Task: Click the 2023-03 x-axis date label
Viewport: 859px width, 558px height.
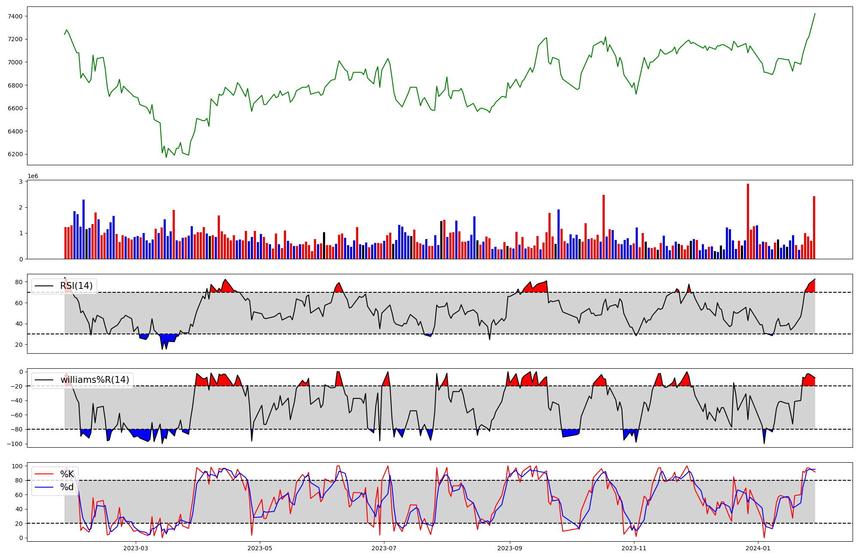Action: pos(136,548)
